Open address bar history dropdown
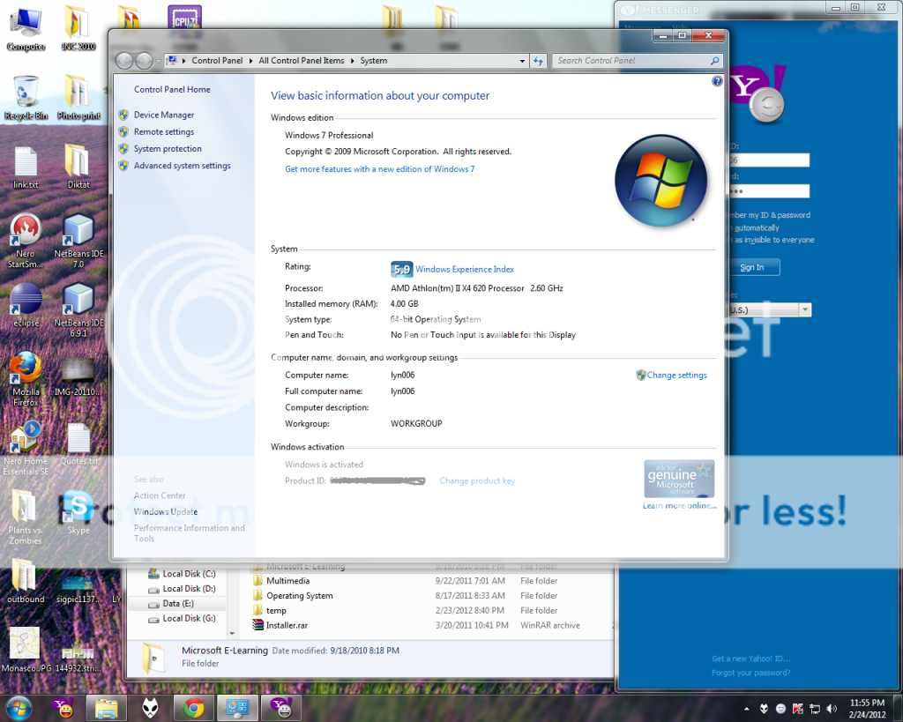903x722 pixels. click(522, 61)
